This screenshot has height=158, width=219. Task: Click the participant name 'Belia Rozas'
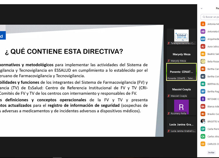coord(213,61)
